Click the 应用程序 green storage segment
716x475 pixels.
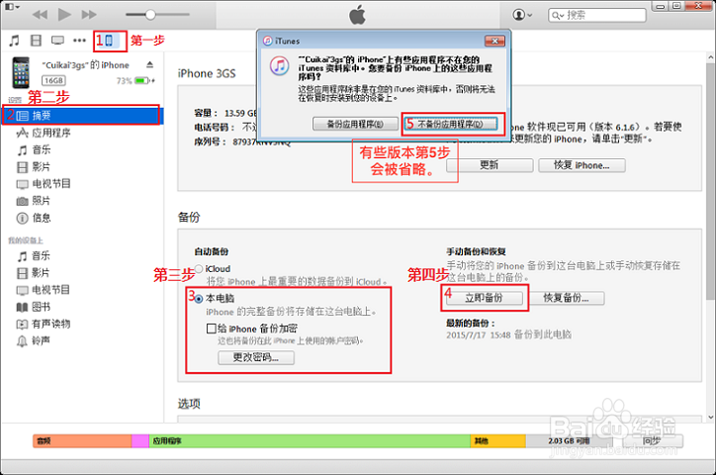(x=311, y=441)
